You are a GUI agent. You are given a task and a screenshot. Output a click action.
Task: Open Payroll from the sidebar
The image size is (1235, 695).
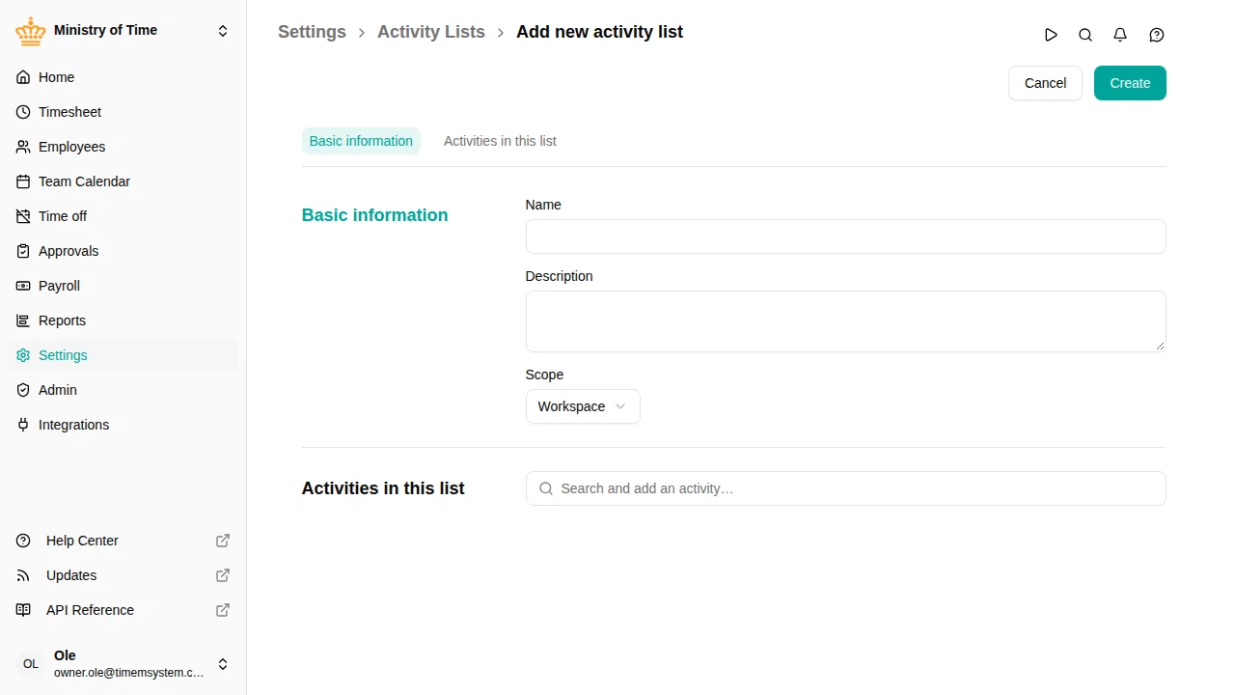(x=123, y=286)
